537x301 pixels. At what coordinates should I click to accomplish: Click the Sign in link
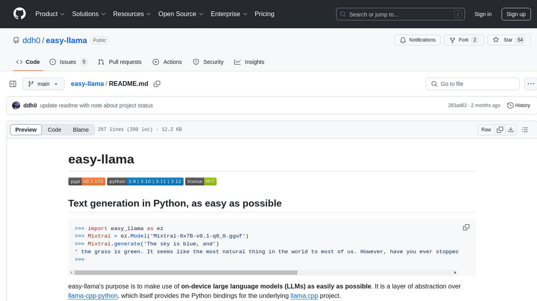tap(483, 14)
